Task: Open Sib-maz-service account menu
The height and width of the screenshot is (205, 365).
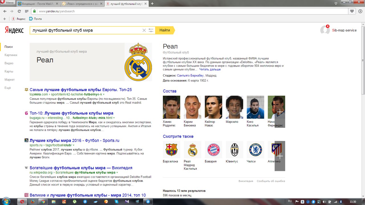Action: click(x=344, y=30)
